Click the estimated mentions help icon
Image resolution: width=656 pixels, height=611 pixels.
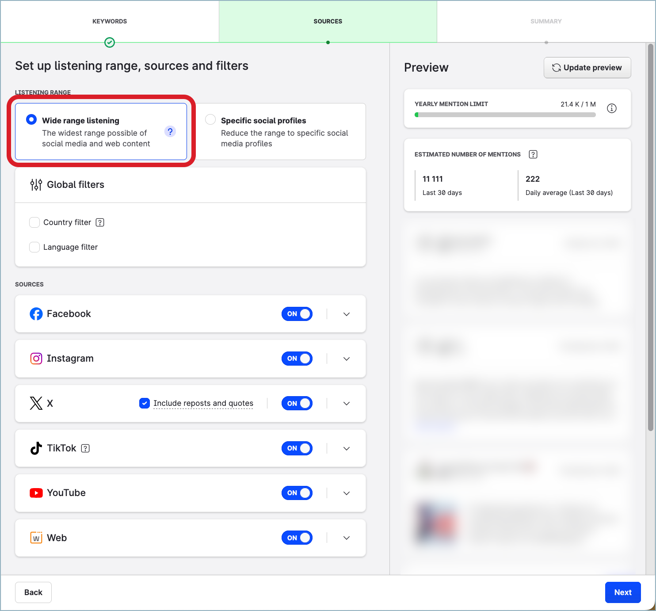pos(533,154)
